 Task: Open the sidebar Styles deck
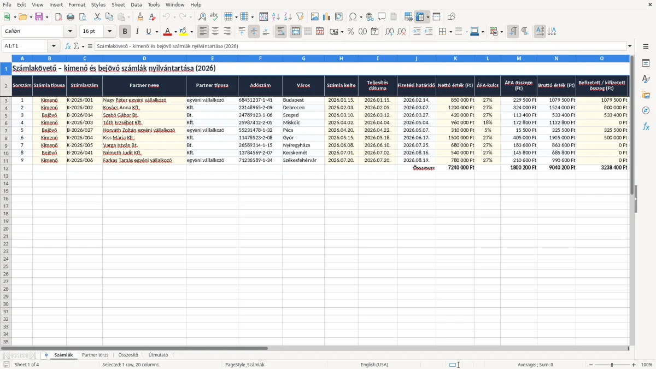pyautogui.click(x=646, y=79)
